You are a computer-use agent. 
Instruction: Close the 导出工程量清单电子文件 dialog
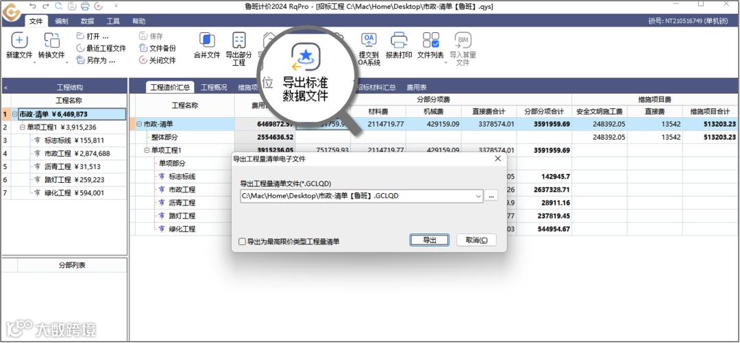[x=497, y=159]
